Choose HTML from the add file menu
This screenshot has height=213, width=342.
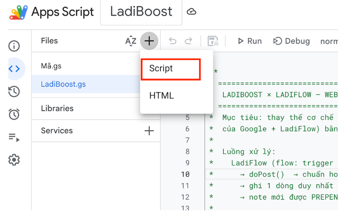176,96
